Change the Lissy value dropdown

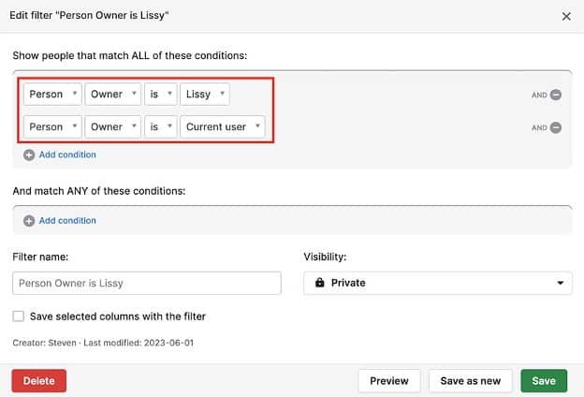205,95
